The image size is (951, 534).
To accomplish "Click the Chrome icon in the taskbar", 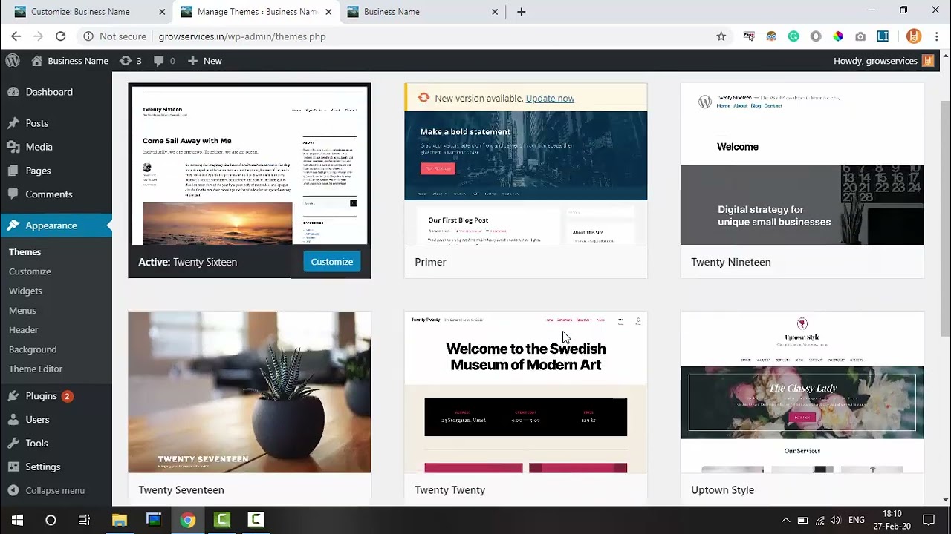I will (188, 520).
